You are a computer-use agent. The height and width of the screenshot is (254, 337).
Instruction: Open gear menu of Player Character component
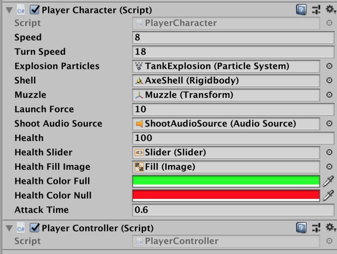pyautogui.click(x=330, y=10)
